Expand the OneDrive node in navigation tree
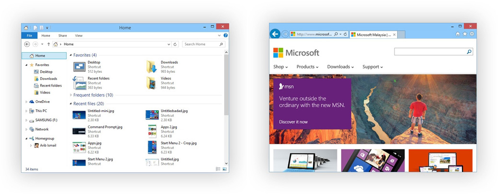The height and width of the screenshot is (194, 498). pos(26,102)
